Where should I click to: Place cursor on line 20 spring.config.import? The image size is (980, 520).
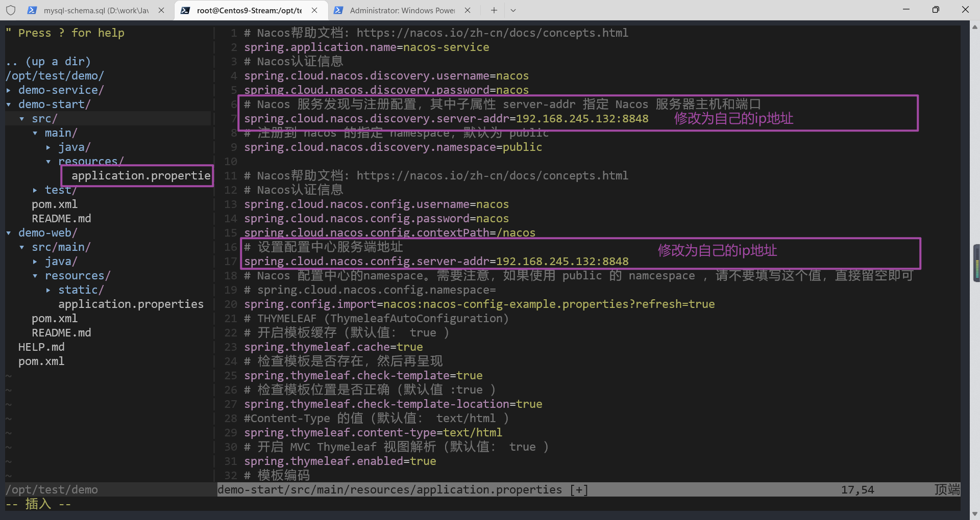click(x=479, y=304)
